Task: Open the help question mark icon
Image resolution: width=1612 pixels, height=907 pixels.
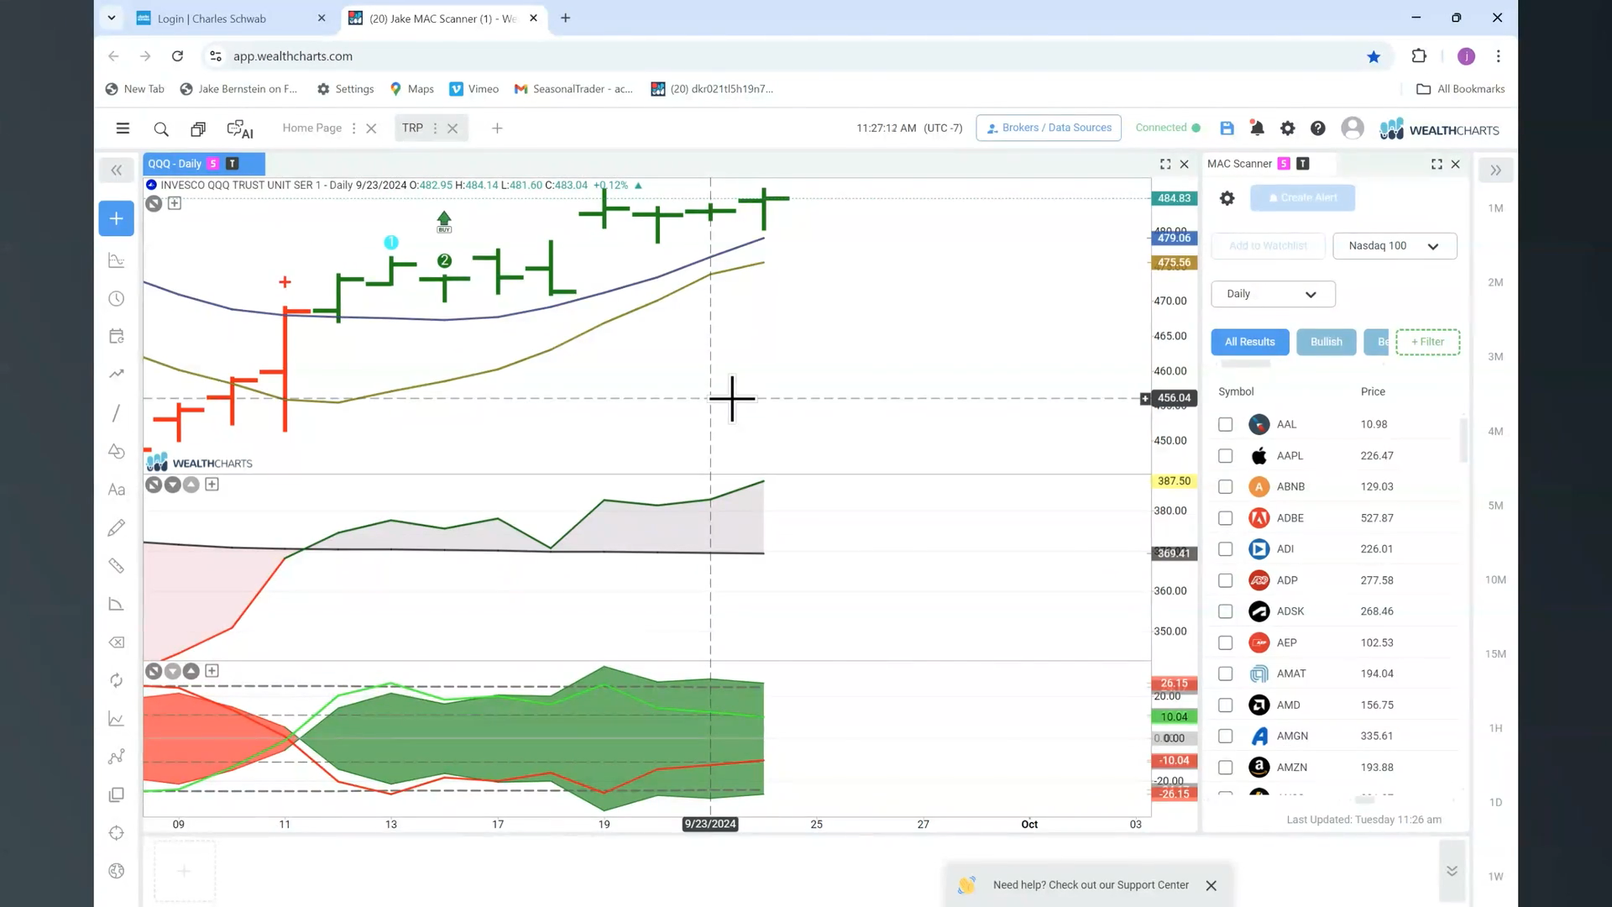Action: coord(1318,128)
